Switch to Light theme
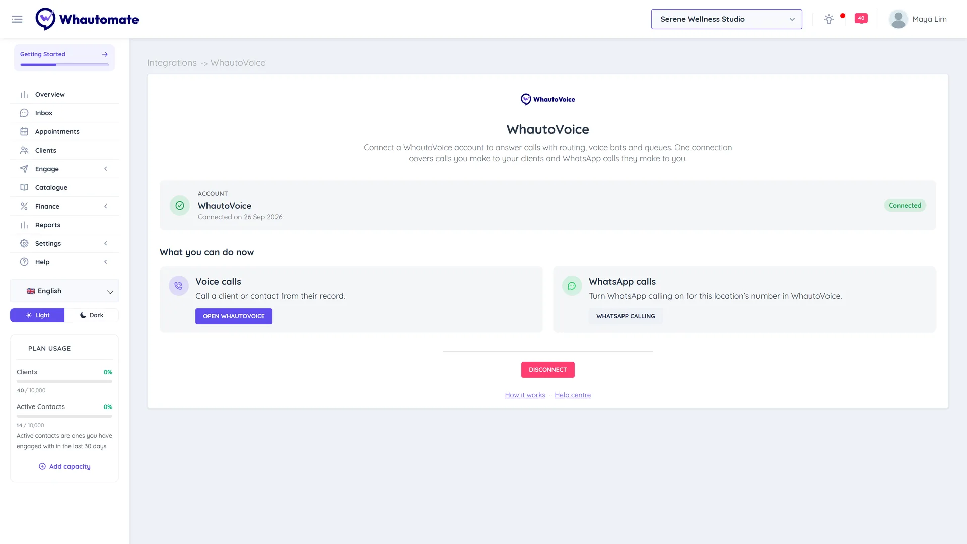967x544 pixels. [x=37, y=315]
